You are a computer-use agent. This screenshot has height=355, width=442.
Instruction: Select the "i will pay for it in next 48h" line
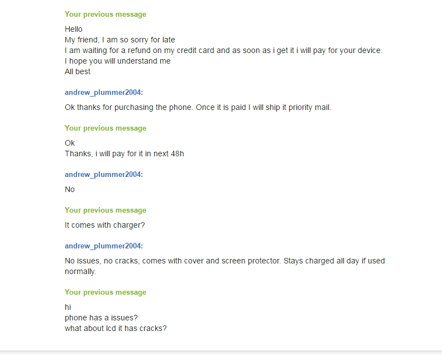pos(124,153)
